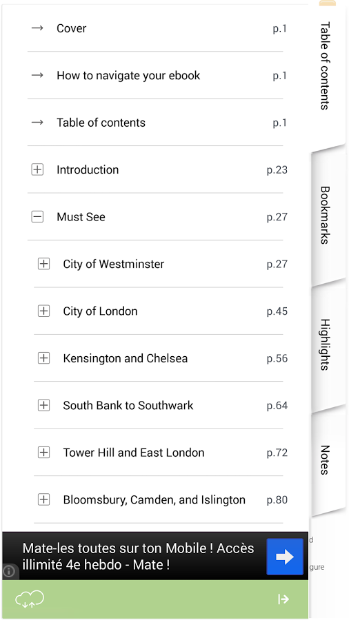Collapse the Must See section
The height and width of the screenshot is (620, 349).
click(37, 217)
